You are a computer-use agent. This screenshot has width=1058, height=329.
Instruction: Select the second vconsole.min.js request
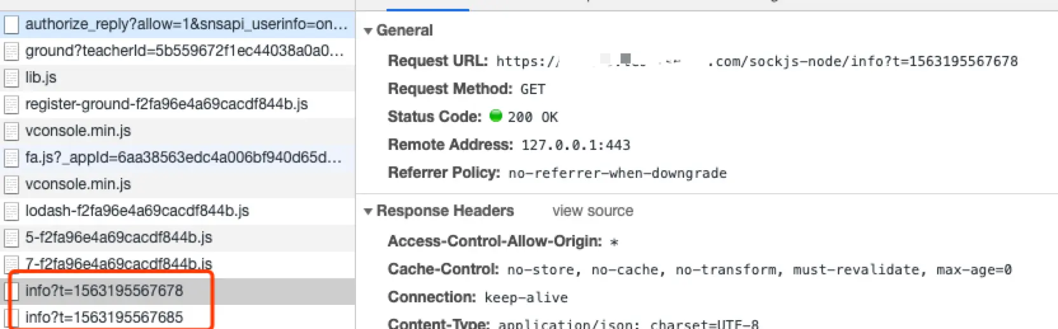(177, 184)
